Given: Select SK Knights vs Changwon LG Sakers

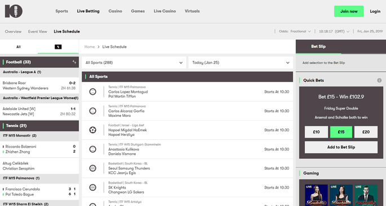Looking at the screenshot, I should (187, 187).
